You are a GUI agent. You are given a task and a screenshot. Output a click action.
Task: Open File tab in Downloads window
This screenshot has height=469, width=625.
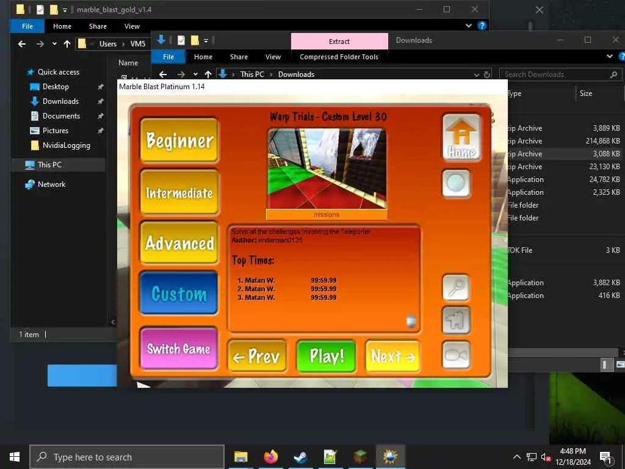point(168,57)
